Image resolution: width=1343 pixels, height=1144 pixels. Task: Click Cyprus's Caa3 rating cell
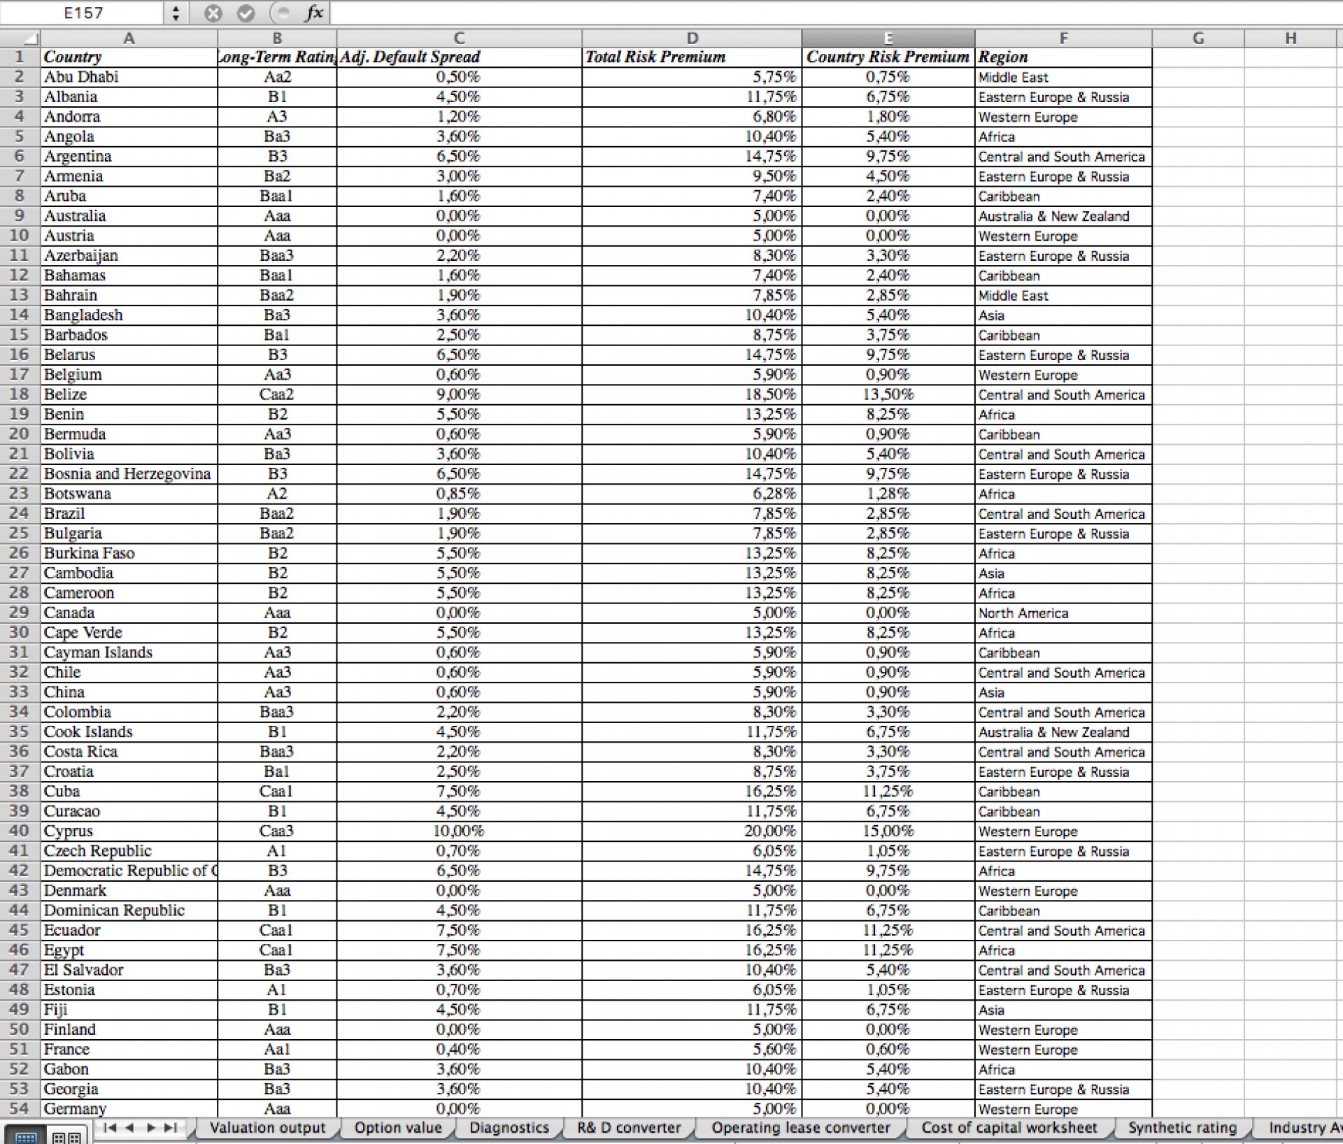click(277, 831)
